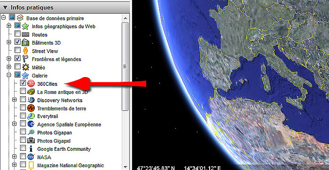Select the Street View label
The image size is (329, 170).
click(45, 51)
